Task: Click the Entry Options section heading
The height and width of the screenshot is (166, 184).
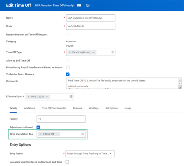Action: pyautogui.click(x=20, y=145)
